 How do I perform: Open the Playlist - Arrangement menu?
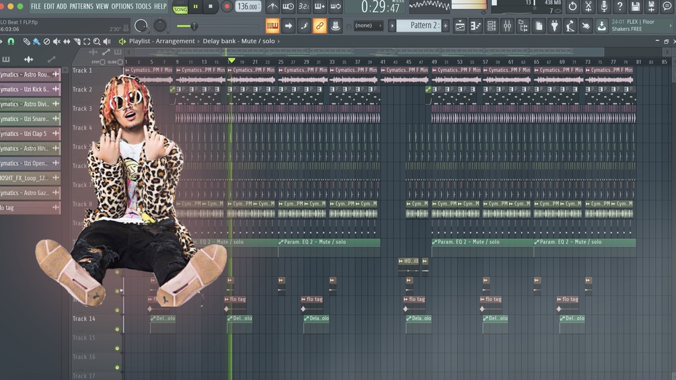coord(162,41)
